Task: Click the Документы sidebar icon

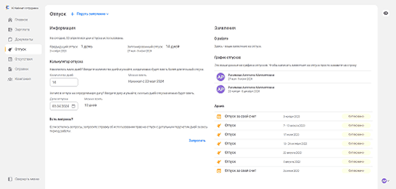Action: pos(10,39)
